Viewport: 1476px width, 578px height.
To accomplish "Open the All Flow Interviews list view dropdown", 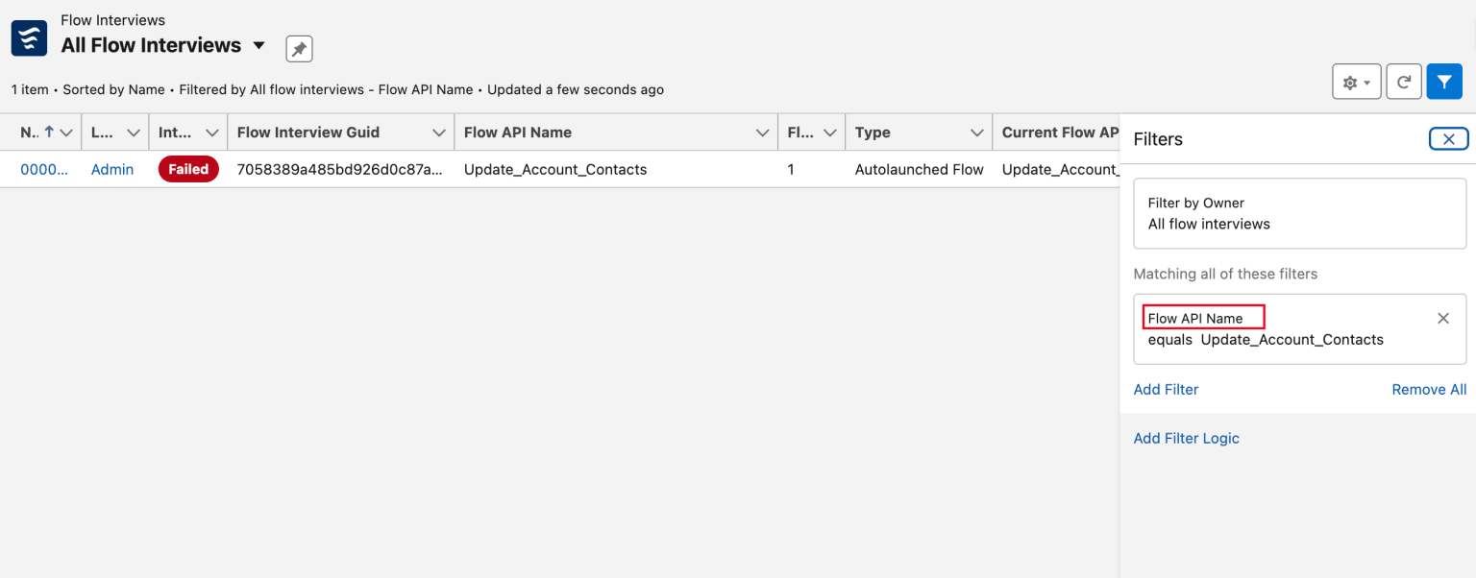I will click(258, 46).
